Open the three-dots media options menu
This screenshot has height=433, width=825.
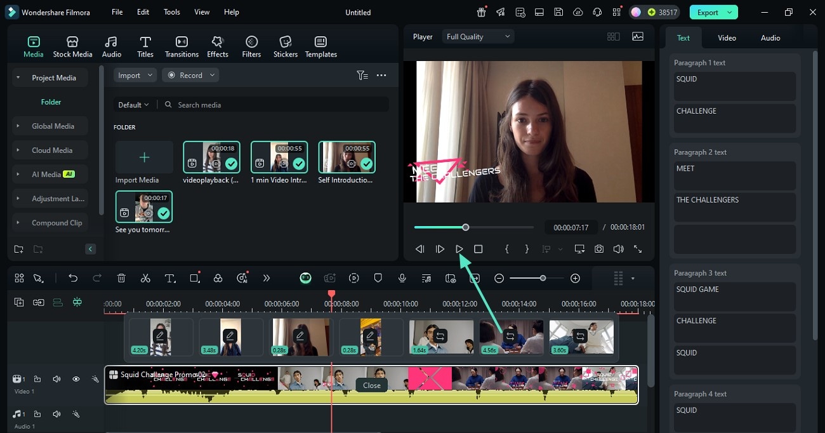(x=381, y=75)
